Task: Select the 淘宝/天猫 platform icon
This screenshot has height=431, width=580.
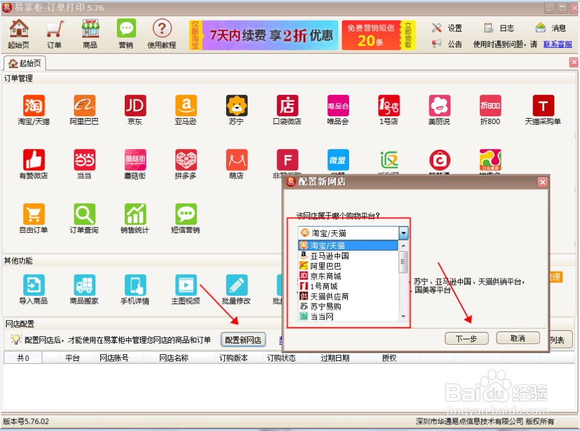Action: (34, 106)
